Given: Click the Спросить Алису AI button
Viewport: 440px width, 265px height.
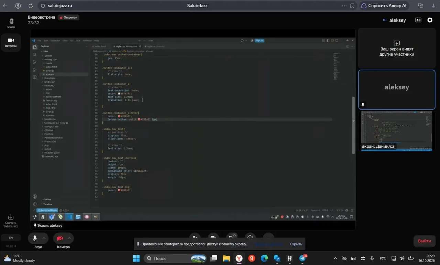Looking at the screenshot, I should pos(384,6).
